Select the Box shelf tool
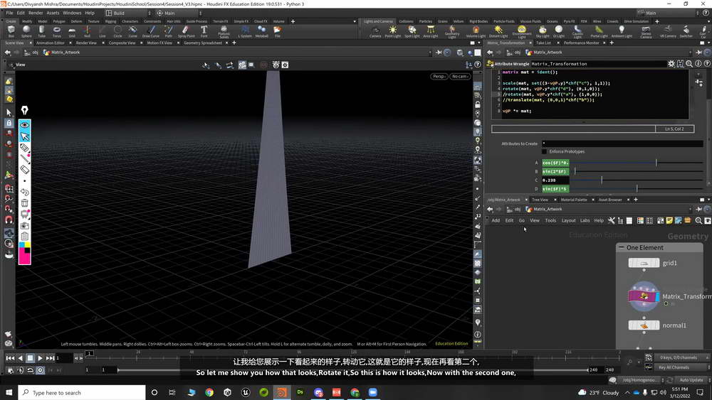 (11, 31)
